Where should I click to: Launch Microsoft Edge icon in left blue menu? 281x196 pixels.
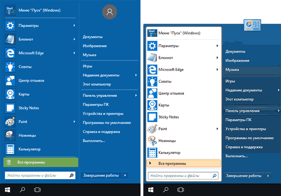tap(10, 53)
